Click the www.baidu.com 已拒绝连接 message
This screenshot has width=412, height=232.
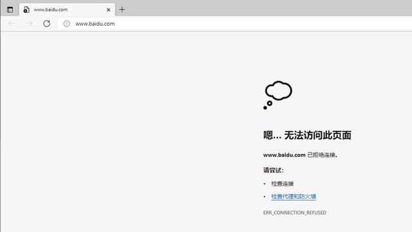tap(301, 155)
